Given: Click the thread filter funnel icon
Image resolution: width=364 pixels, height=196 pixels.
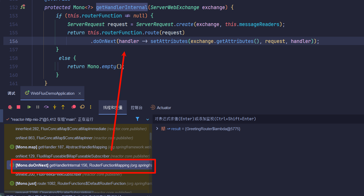Looking at the screenshot, I should pyautogui.click(x=137, y=119).
